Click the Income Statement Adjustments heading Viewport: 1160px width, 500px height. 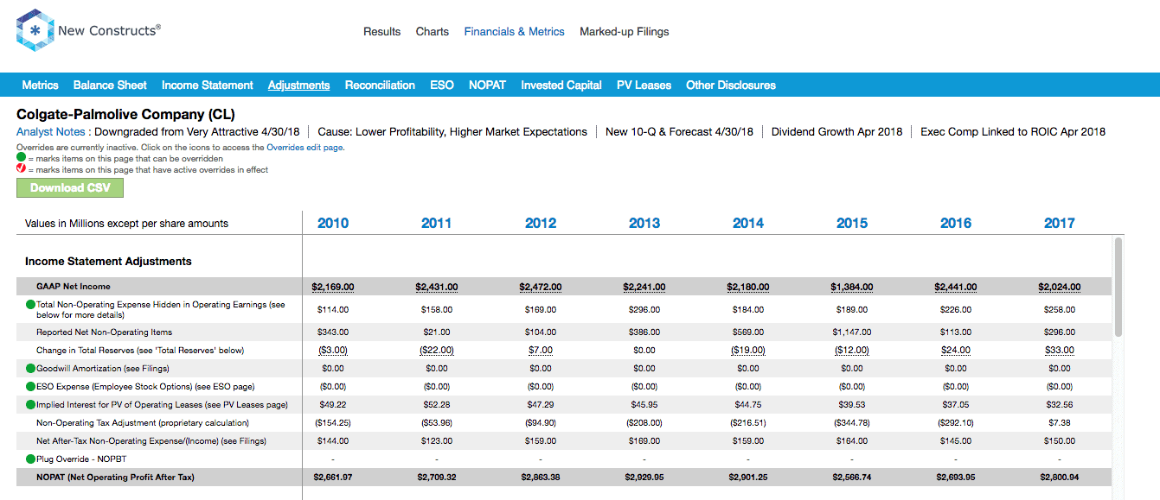pyautogui.click(x=108, y=261)
